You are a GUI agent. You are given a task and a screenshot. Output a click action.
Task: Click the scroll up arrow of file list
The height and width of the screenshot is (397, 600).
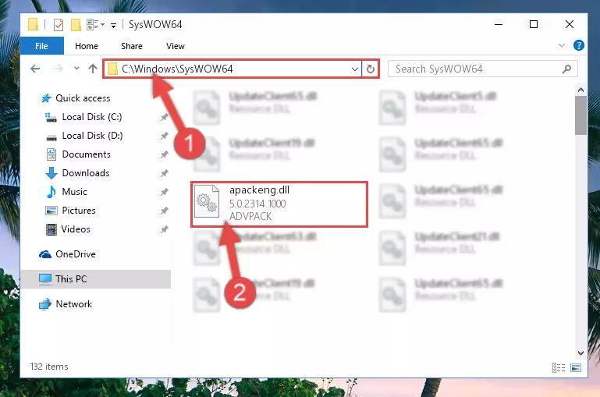point(580,90)
